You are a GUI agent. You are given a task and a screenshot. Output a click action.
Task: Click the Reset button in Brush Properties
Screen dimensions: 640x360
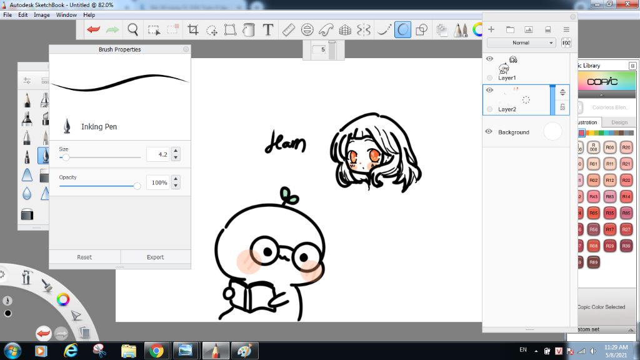(x=84, y=257)
